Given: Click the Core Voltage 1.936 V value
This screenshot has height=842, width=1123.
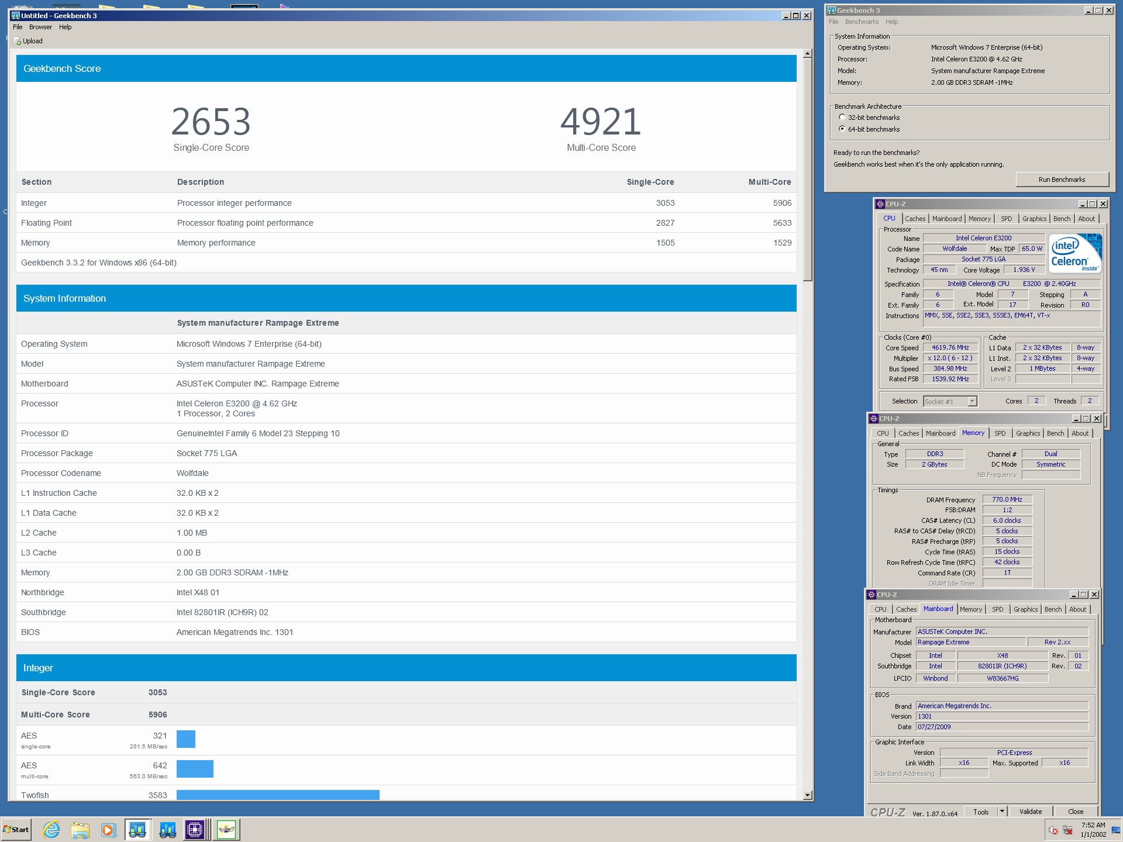Looking at the screenshot, I should click(1024, 270).
